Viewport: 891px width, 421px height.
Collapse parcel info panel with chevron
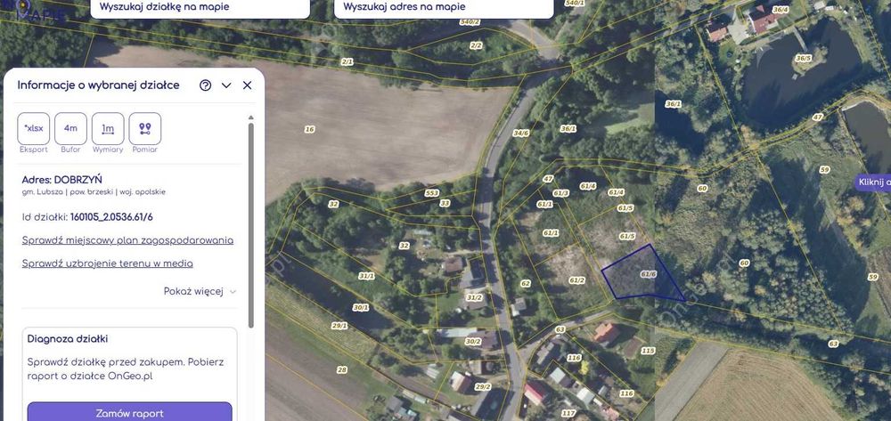pos(226,85)
